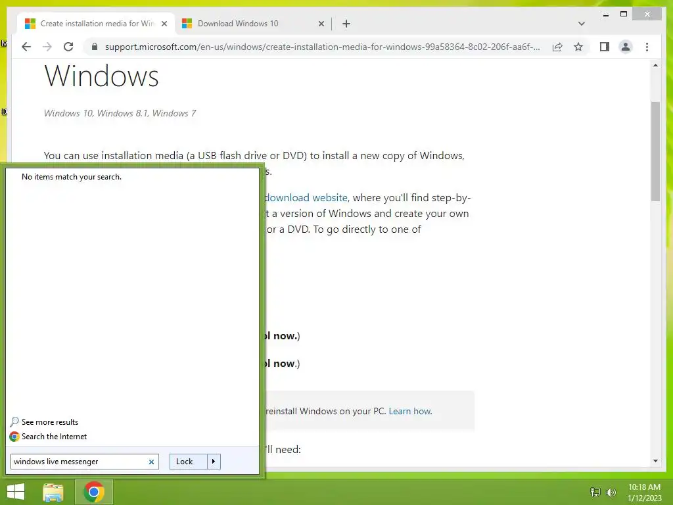This screenshot has height=505, width=673.
Task: Click the Windows Start button
Action: click(x=16, y=492)
